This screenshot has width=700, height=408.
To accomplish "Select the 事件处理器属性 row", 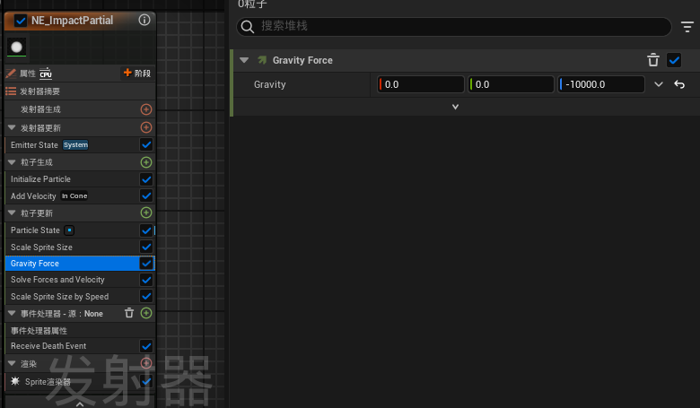I will tap(81, 331).
